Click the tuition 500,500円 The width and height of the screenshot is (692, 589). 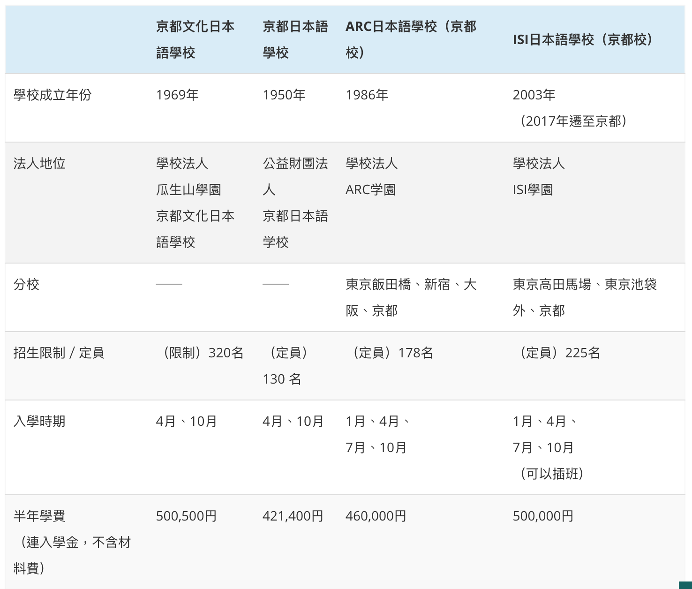pyautogui.click(x=187, y=516)
